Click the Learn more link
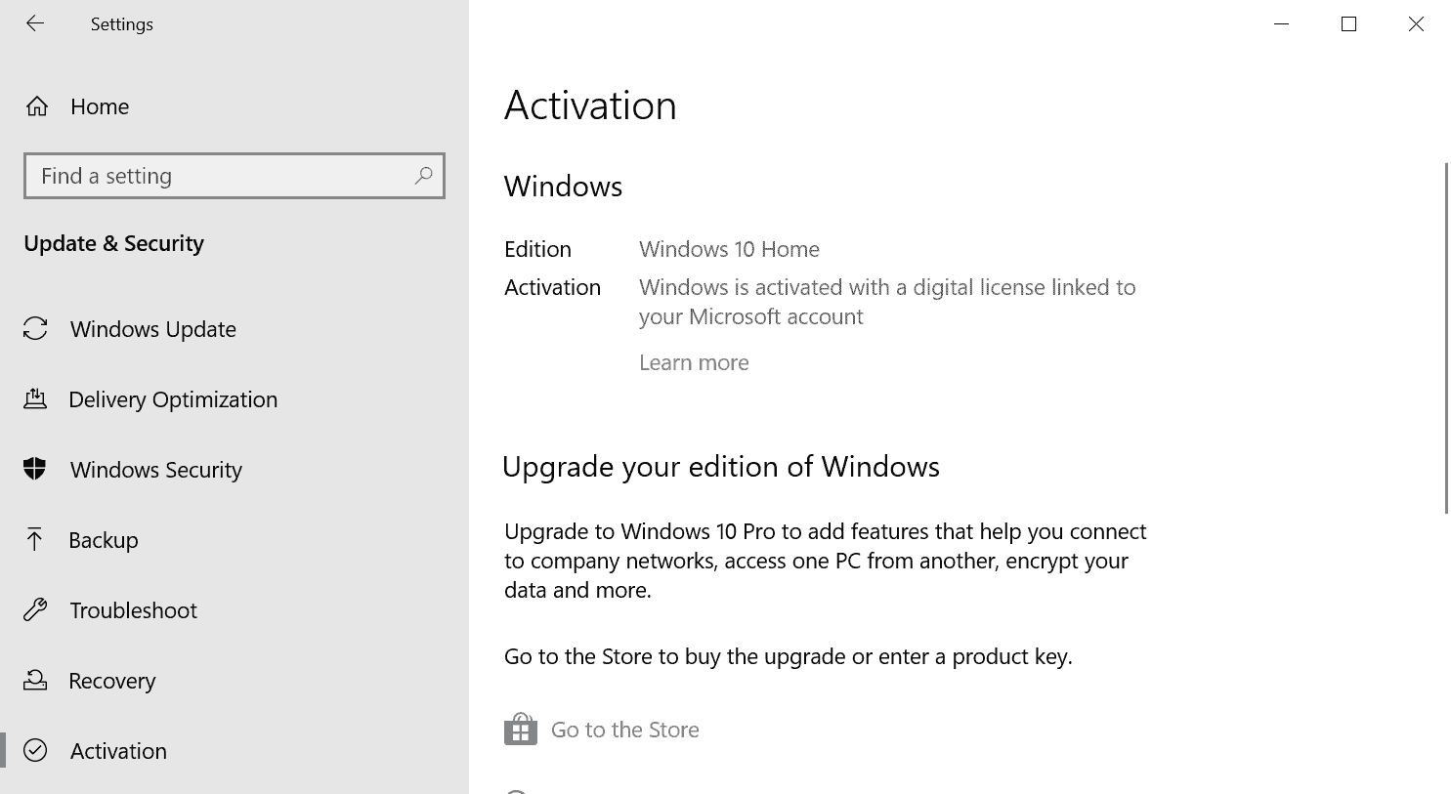This screenshot has width=1451, height=794. click(x=694, y=362)
